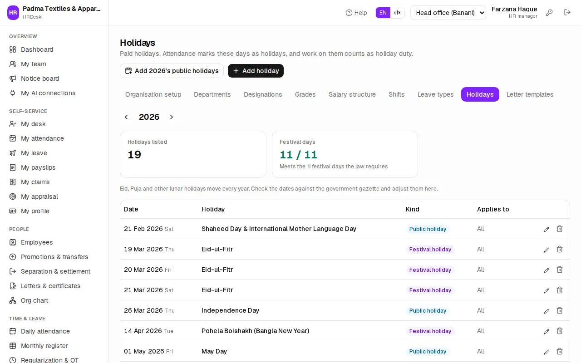The height and width of the screenshot is (363, 581).
Task: Open My AI connections in sidebar
Action: (54, 93)
